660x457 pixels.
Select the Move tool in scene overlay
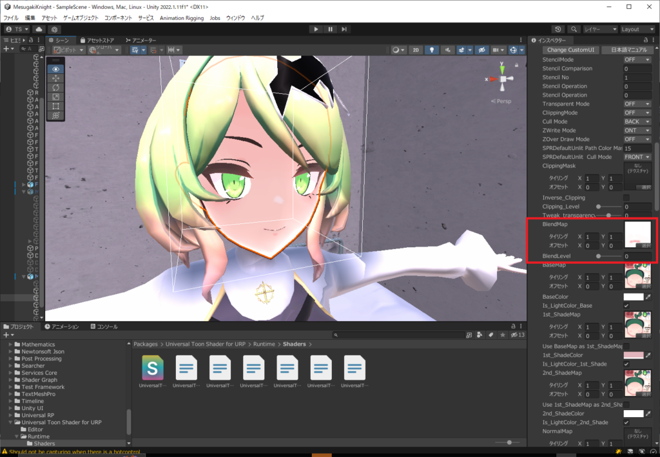55,78
